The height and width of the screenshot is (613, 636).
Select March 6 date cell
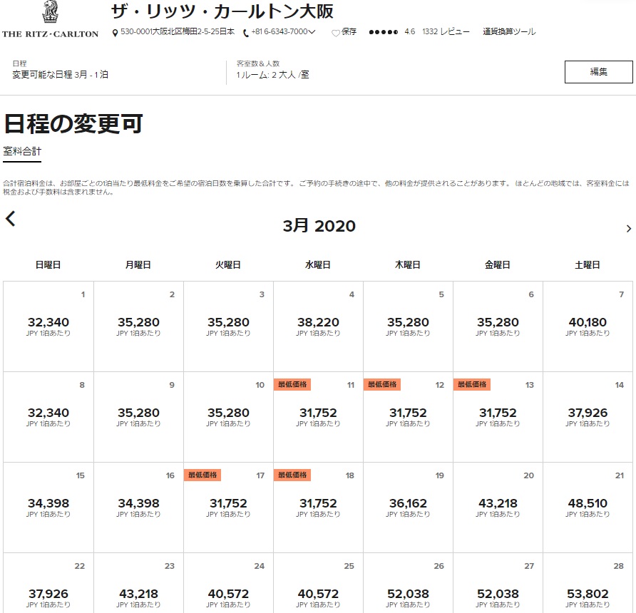click(x=498, y=326)
